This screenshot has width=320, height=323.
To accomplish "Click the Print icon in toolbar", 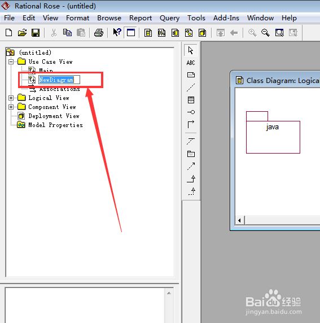I will 99,33.
